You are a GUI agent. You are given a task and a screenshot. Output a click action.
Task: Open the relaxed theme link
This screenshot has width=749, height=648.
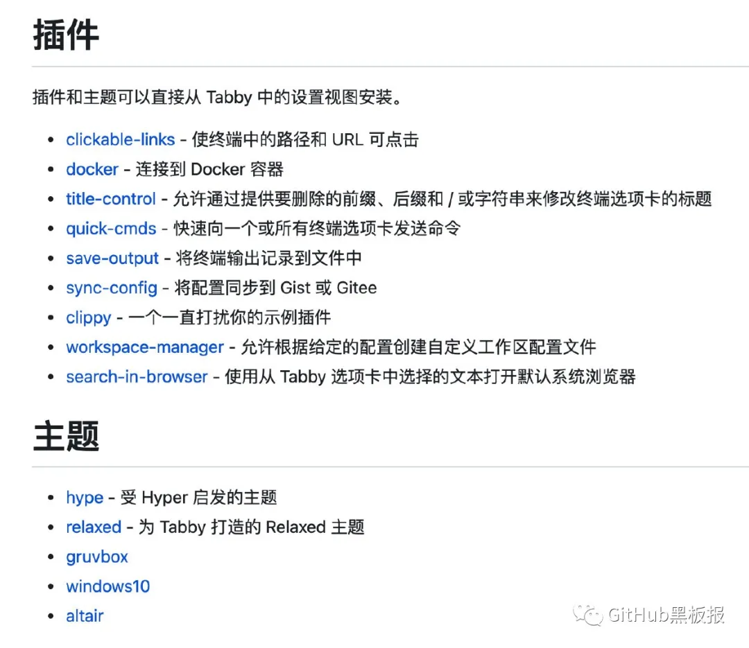(x=94, y=527)
